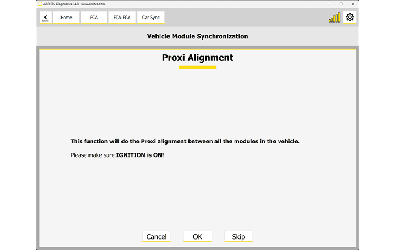Maximize the ABRITES Diagnostics window
Screen dimensions: 395x250
[341, 4]
